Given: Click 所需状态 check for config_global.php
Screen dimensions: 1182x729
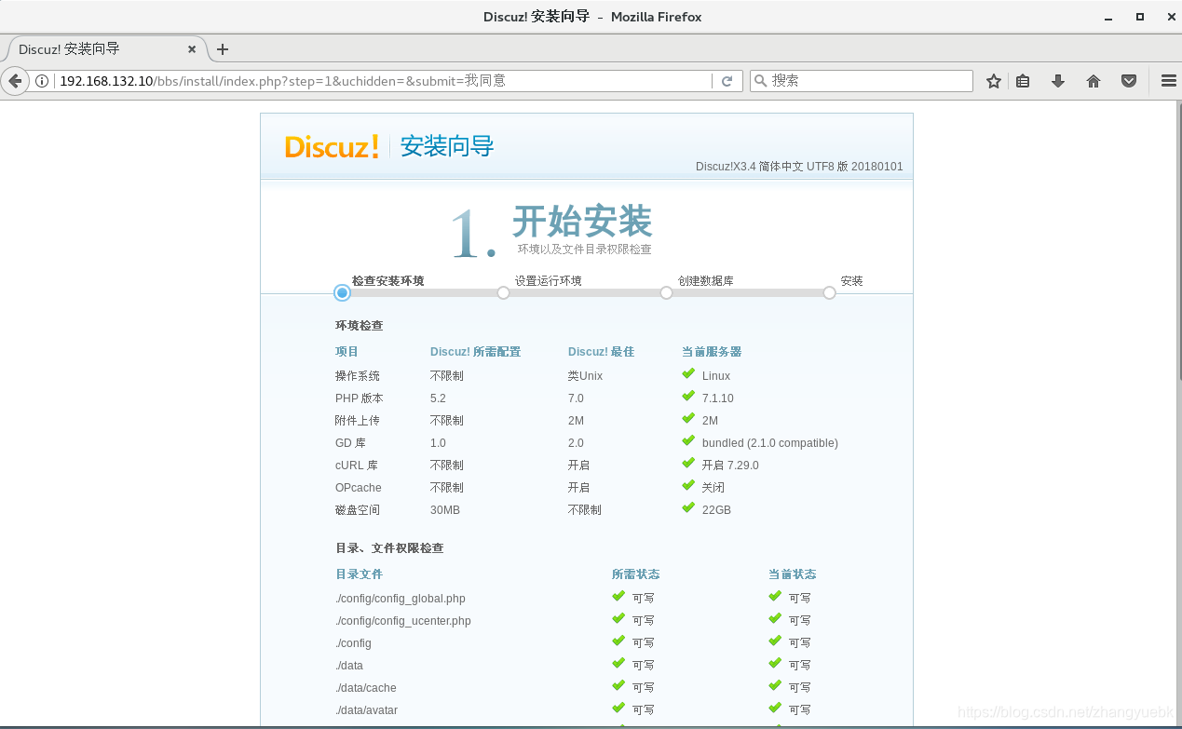Looking at the screenshot, I should (618, 596).
